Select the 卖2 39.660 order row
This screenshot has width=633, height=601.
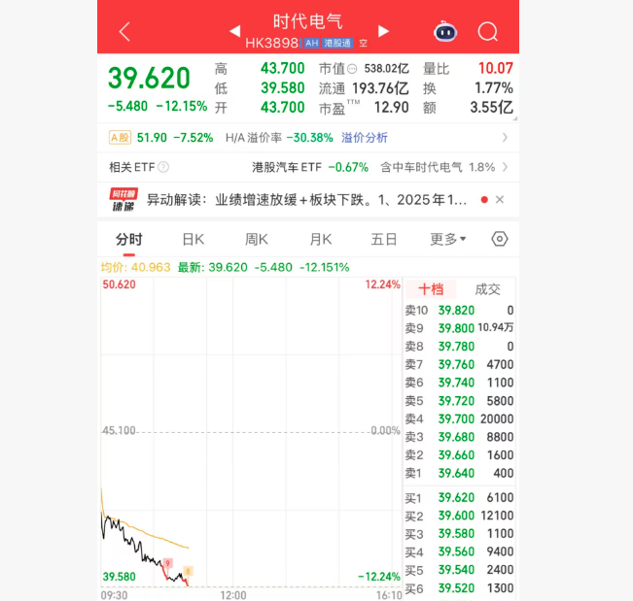coord(459,455)
